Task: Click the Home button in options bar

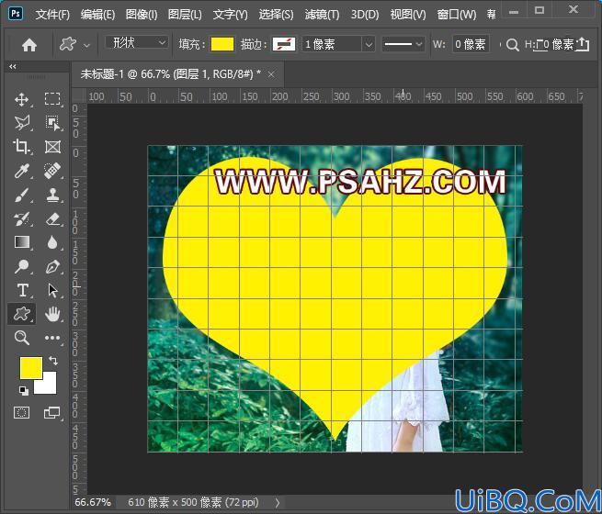Action: [x=29, y=45]
